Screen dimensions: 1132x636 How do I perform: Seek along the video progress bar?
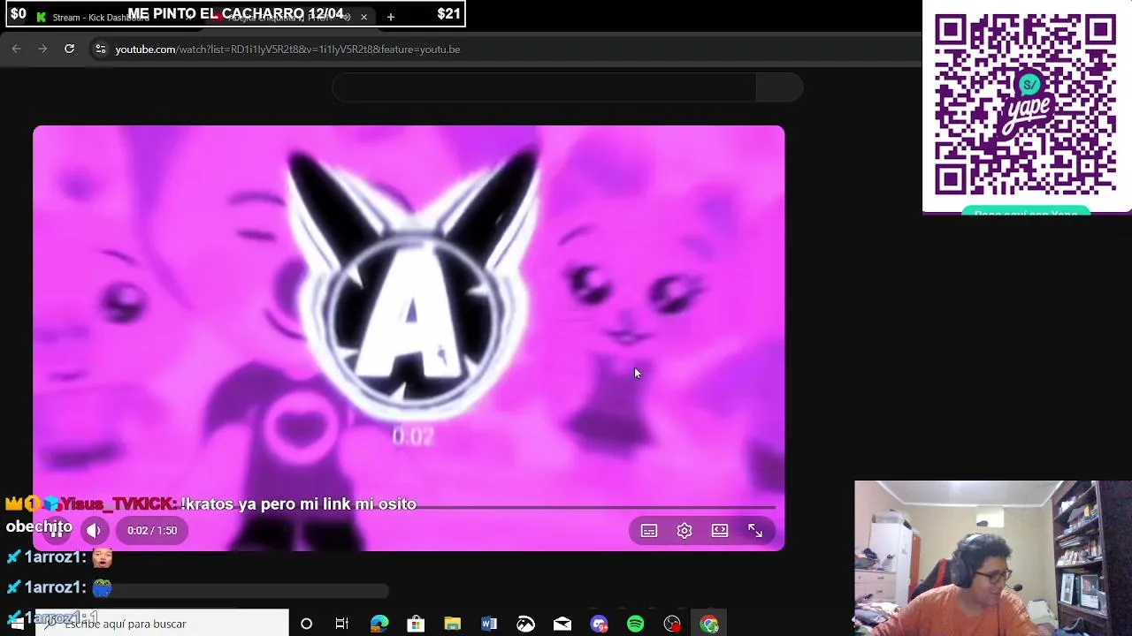click(409, 508)
